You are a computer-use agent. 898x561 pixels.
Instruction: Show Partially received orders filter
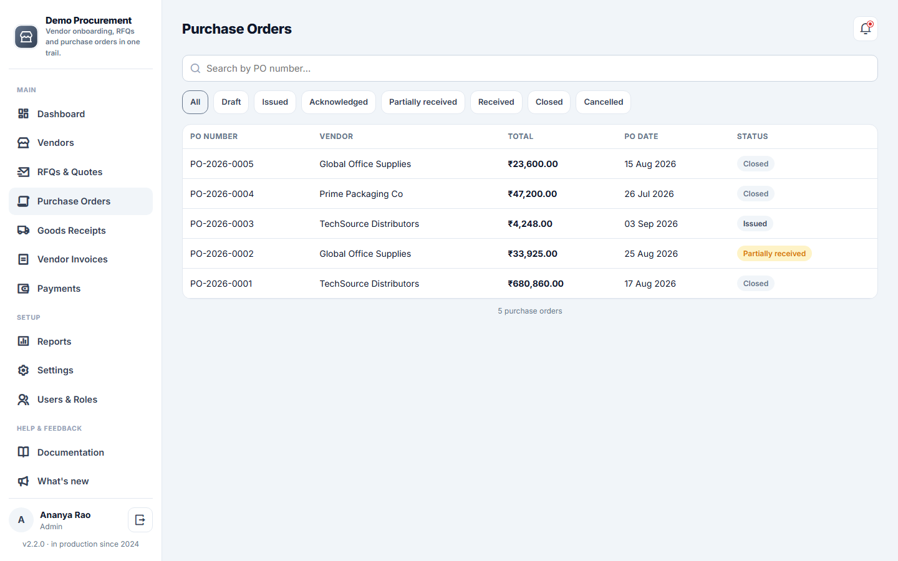coord(423,102)
